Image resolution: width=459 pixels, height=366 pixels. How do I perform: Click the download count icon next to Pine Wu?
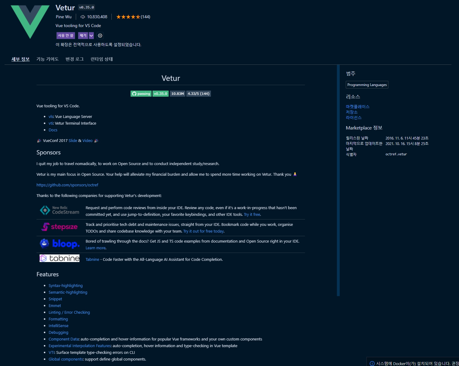[83, 17]
